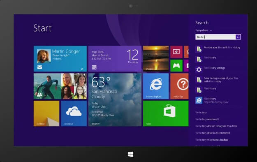Open the Photos tile with the sunset picture
Screen dimensions: 257x162
click(156, 59)
